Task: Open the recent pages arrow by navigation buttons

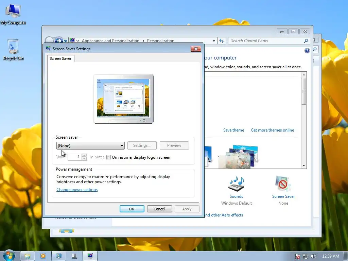Action: (66, 41)
